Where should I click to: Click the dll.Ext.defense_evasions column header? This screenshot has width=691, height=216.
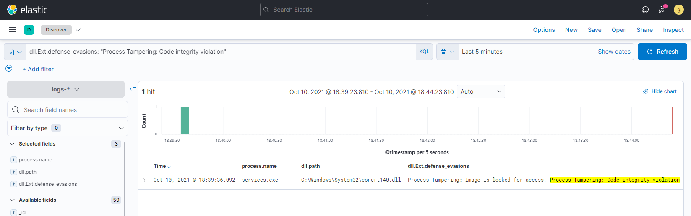click(438, 166)
